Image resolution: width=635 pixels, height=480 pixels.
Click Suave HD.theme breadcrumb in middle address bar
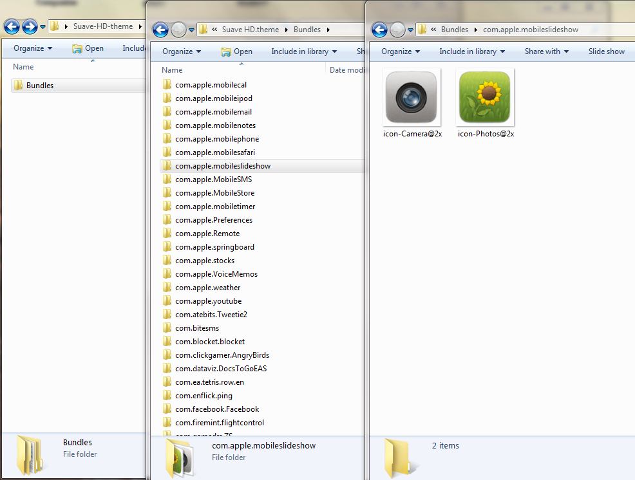click(251, 30)
